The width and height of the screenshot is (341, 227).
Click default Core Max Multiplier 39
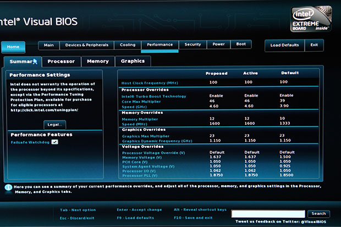[x=282, y=101]
